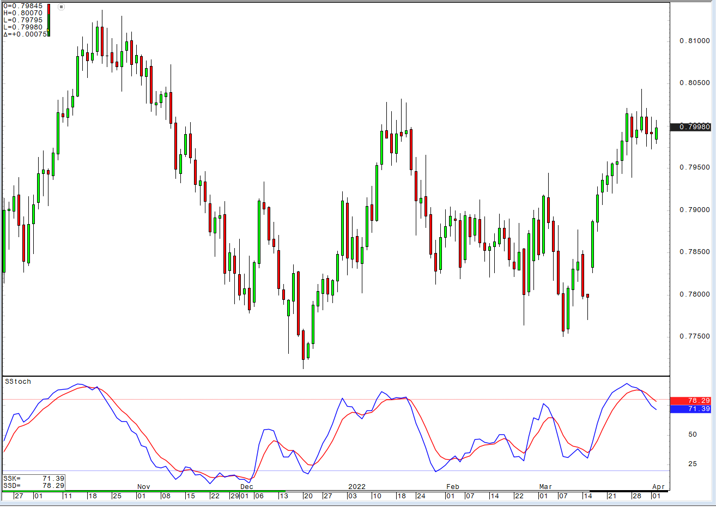Click the 28 date tick on the time axis
The image size is (716, 507).
(636, 496)
